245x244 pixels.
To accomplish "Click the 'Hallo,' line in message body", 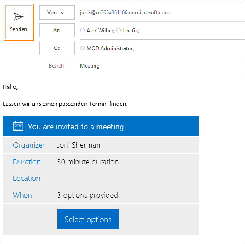I will point(10,87).
